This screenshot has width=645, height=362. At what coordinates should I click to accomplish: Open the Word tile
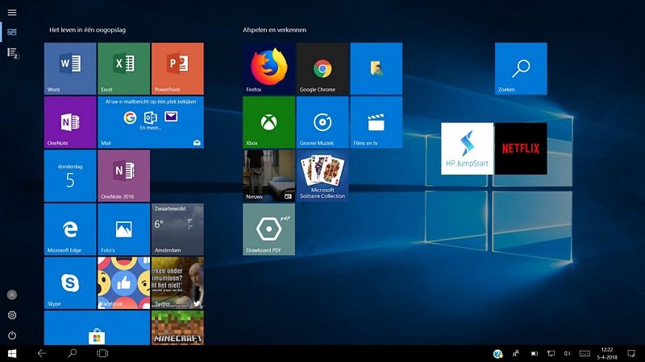point(70,68)
